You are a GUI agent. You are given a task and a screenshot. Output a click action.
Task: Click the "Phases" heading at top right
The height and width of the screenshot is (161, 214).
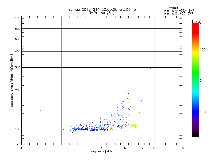click(173, 8)
